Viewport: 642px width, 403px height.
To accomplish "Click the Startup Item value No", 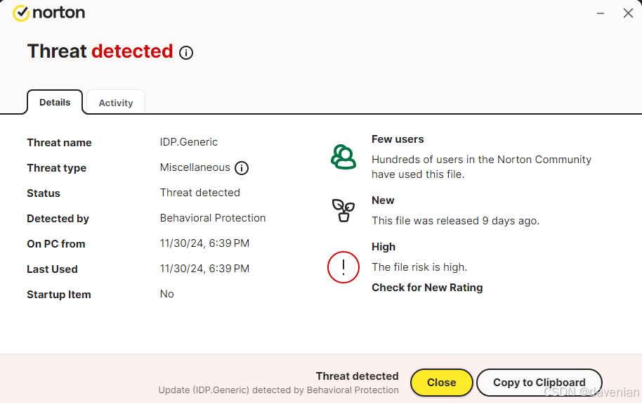I will [x=167, y=294].
